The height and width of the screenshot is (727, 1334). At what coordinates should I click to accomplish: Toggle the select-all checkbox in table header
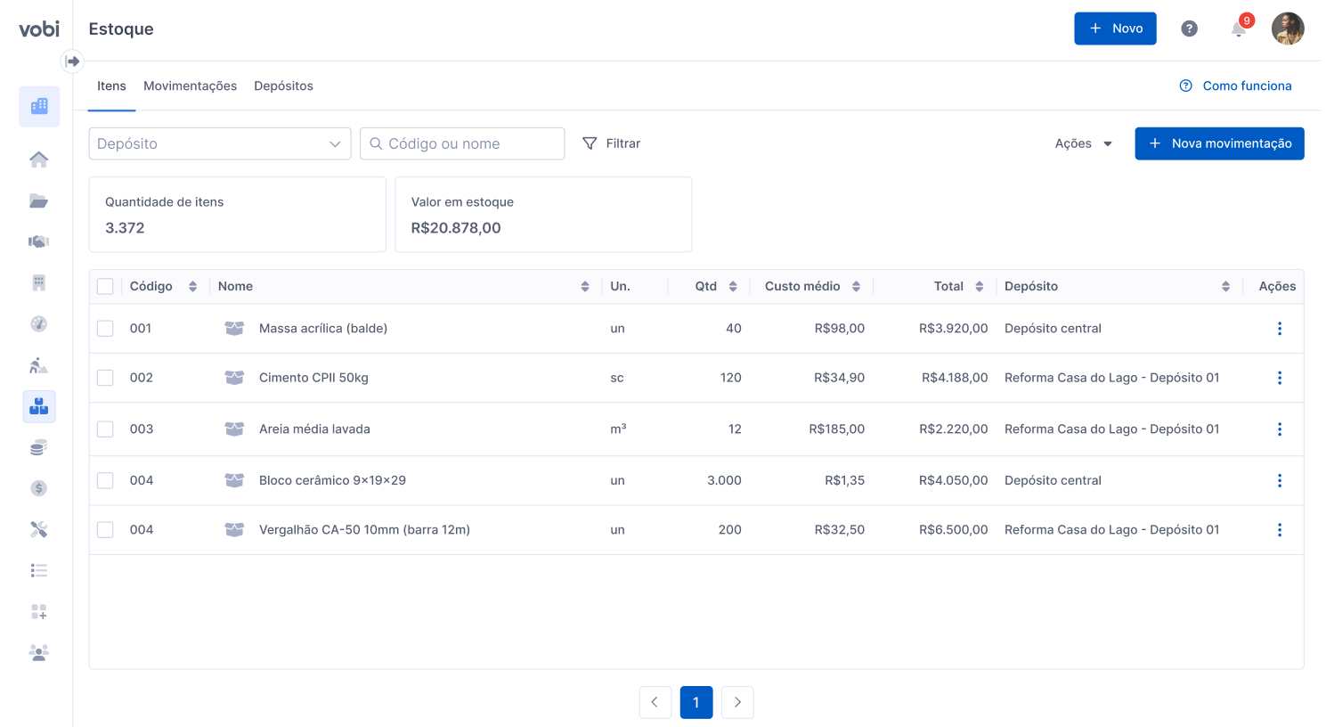coord(105,286)
